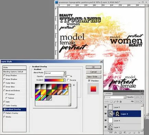Click the New Style... button
Image resolution: width=149 pixels, height=135 pixels.
click(93, 77)
